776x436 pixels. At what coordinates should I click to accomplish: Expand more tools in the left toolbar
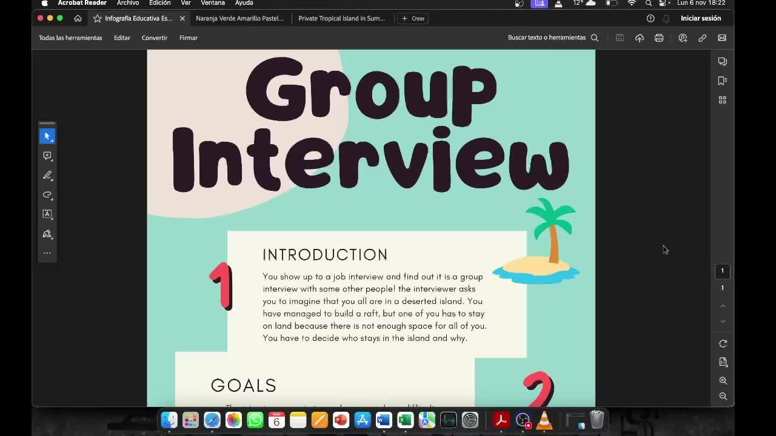click(47, 253)
